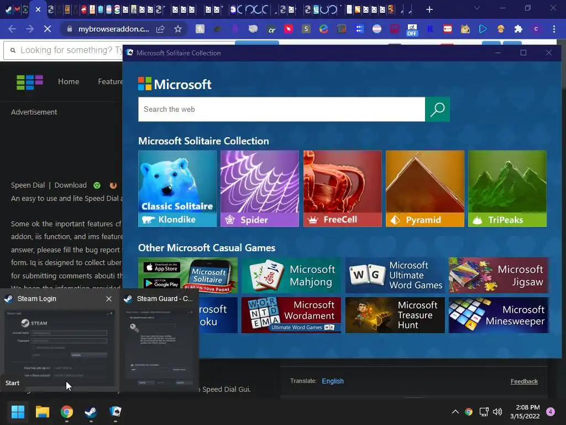Image resolution: width=566 pixels, height=425 pixels.
Task: Launch the Pyramid solitaire tile
Action: pos(425,189)
